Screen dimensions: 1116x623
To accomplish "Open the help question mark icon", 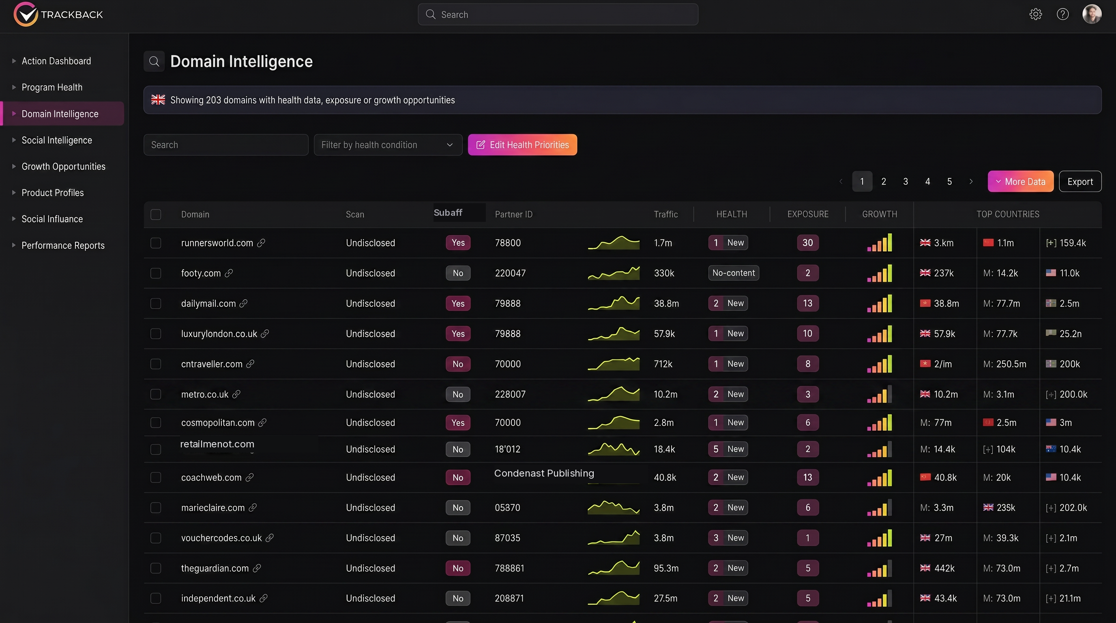I will pyautogui.click(x=1062, y=14).
